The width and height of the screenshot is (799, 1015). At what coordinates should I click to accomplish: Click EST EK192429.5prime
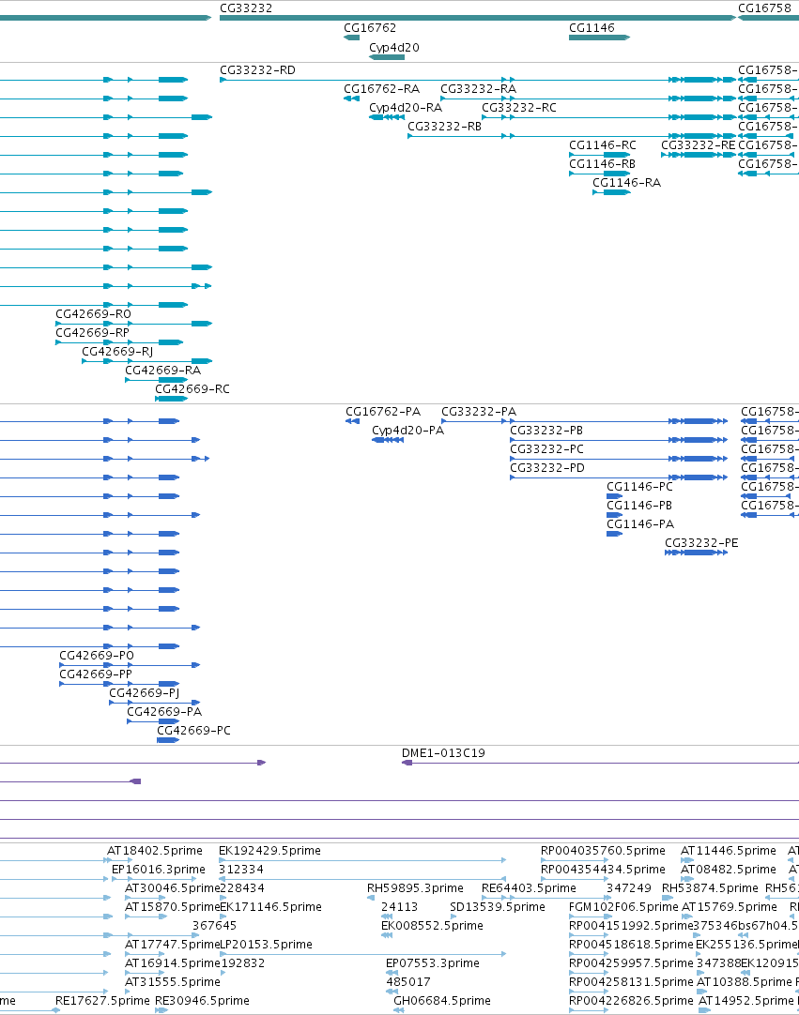point(362,860)
